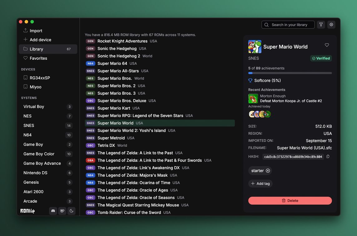Viewport: 357px width, 236px height.
Task: Select The Legend of Zelda: Ocarina of Time
Action: coord(159,183)
